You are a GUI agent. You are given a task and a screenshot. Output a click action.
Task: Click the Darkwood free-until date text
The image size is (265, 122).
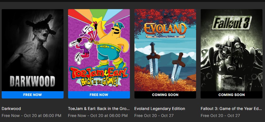pyautogui.click(x=31, y=116)
